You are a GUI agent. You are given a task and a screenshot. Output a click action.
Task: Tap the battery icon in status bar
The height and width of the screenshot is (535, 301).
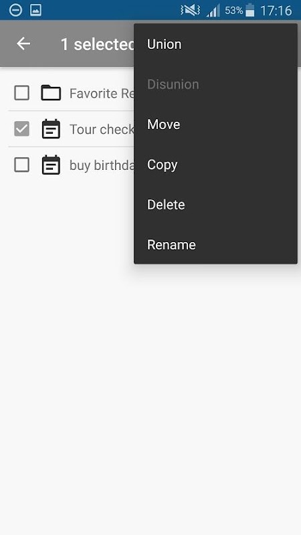(x=250, y=10)
